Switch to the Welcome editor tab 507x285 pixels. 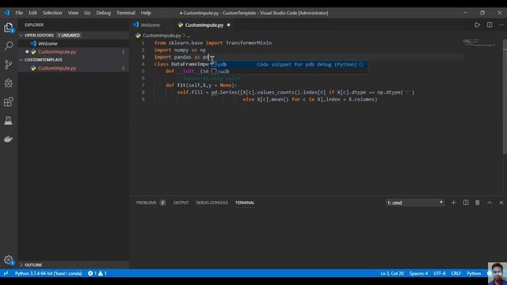point(151,25)
